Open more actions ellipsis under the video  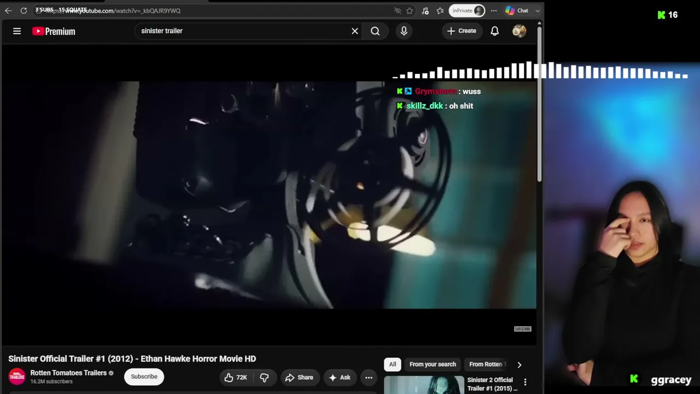[x=369, y=377]
